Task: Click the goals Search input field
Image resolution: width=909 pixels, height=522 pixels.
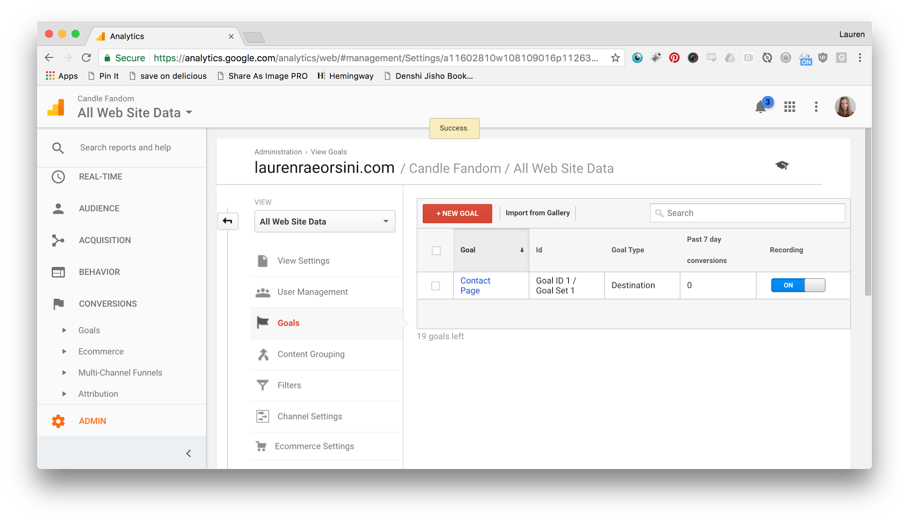Action: [x=748, y=213]
